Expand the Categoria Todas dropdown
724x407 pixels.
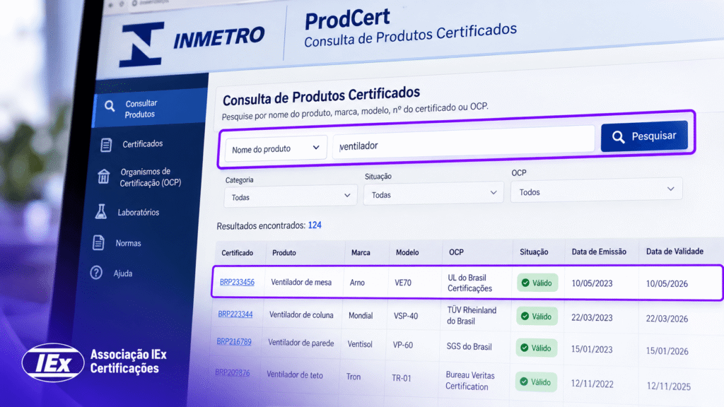click(x=291, y=196)
